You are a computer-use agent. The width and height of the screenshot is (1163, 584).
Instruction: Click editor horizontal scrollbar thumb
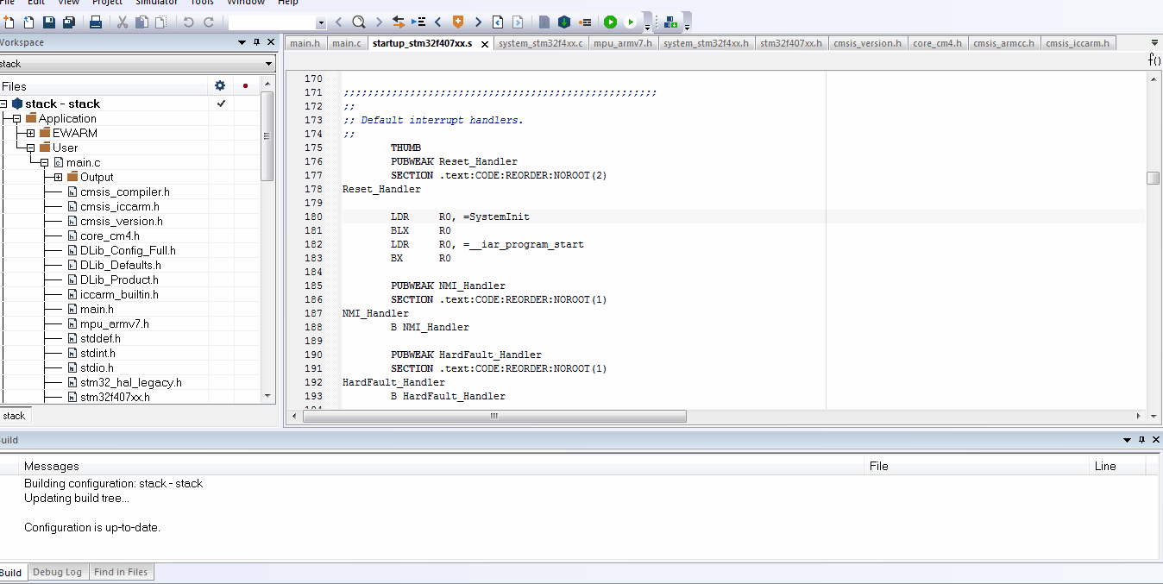click(x=494, y=416)
